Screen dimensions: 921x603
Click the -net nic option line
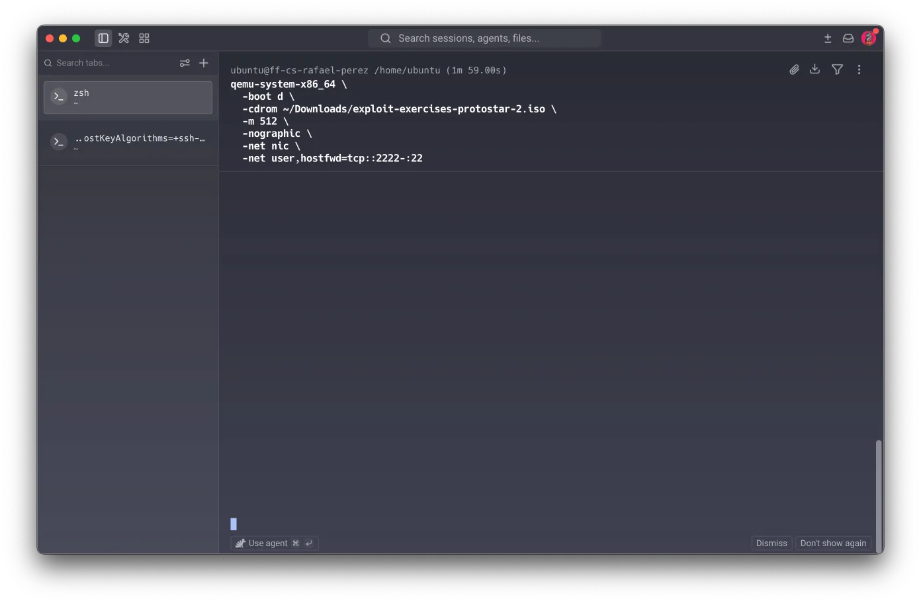(x=271, y=146)
